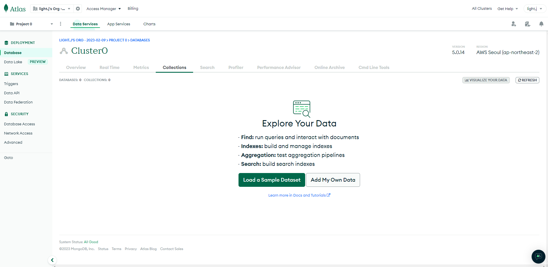This screenshot has height=267, width=548.
Task: Select the Collections tab
Action: point(174,68)
